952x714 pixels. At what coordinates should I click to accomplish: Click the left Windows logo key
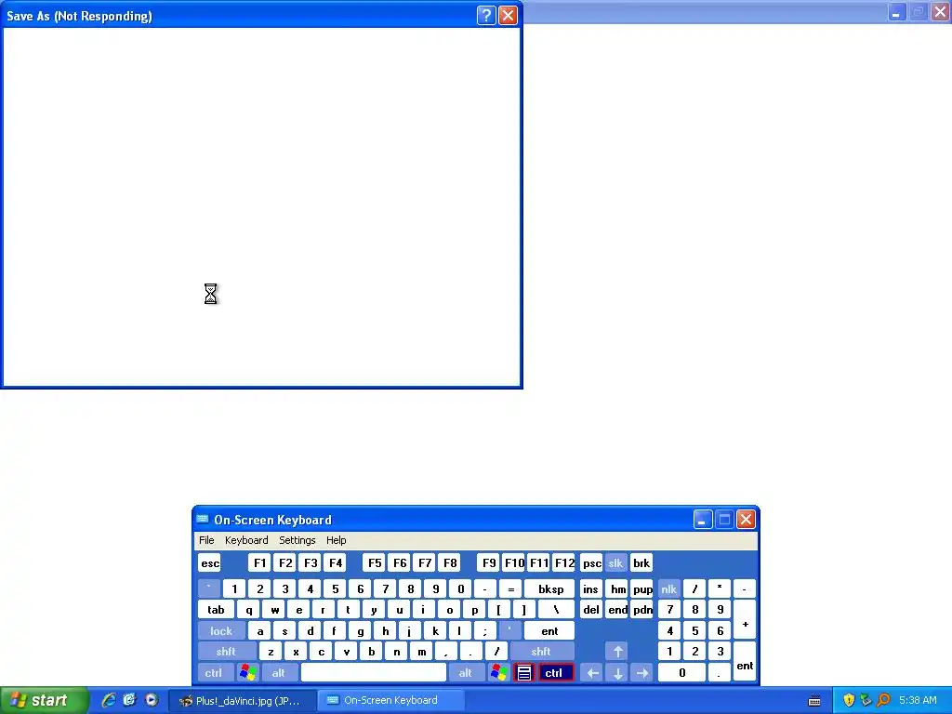[x=247, y=673]
